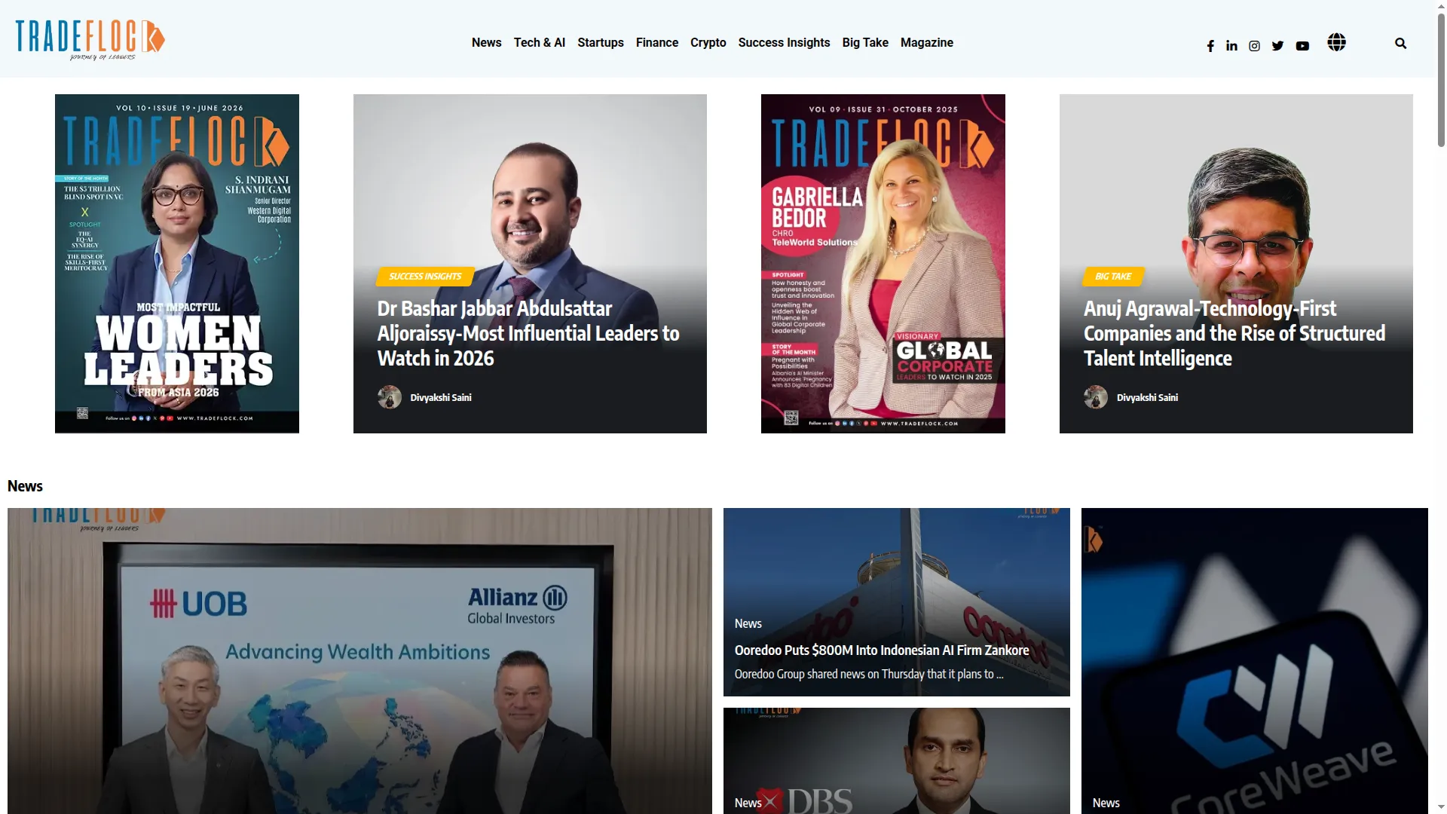Click the SUCCESS INSIGHTS category tag
The height and width of the screenshot is (814, 1447).
(x=425, y=277)
